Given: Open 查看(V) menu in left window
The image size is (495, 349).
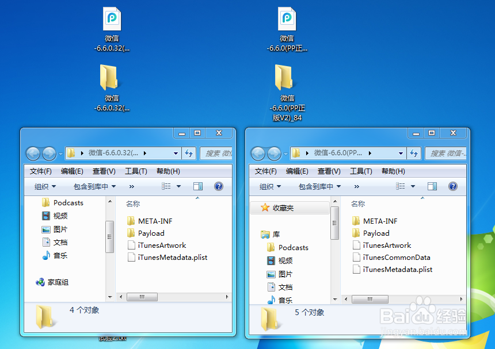Looking at the screenshot, I should coord(104,171).
